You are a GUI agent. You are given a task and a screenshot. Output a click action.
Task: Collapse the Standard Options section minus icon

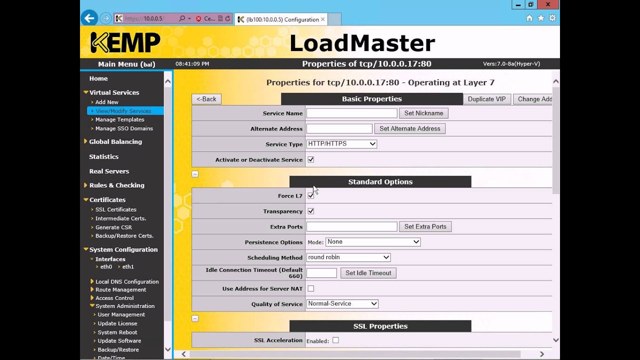pyautogui.click(x=195, y=318)
